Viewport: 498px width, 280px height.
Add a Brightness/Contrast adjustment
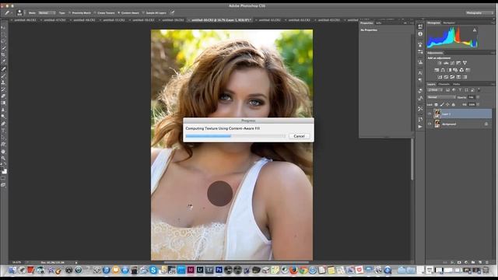[439, 63]
